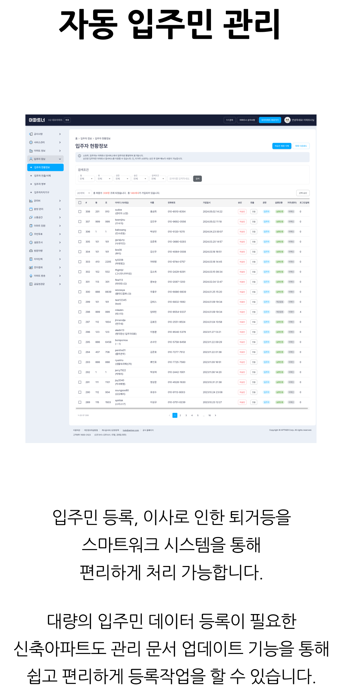Expand the 공지사항 sidebar chevron
343x690 pixels.
pos(60,134)
